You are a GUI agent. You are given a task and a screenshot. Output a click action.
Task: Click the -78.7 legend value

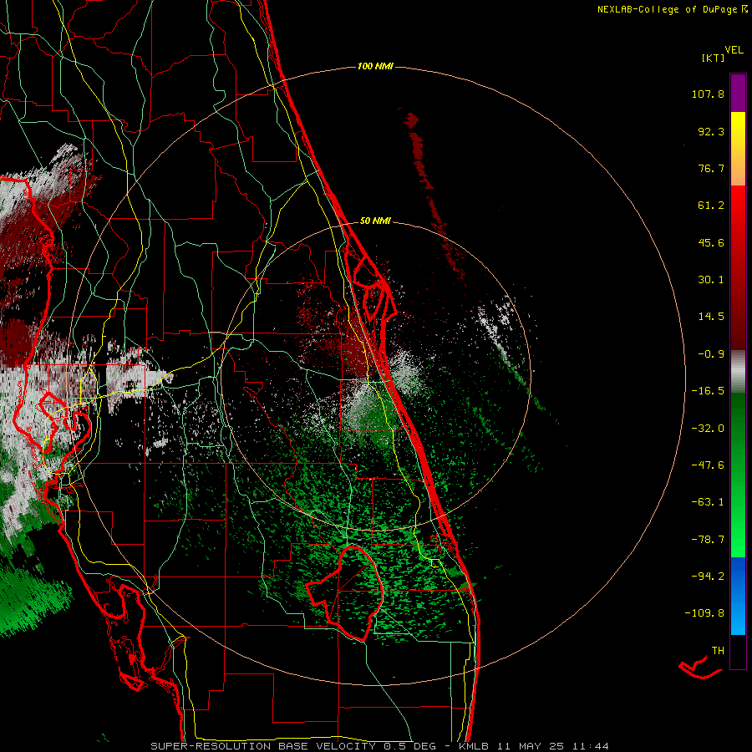click(708, 540)
